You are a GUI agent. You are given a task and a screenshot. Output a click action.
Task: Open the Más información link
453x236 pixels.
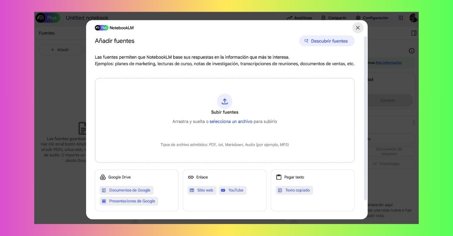[389, 63]
